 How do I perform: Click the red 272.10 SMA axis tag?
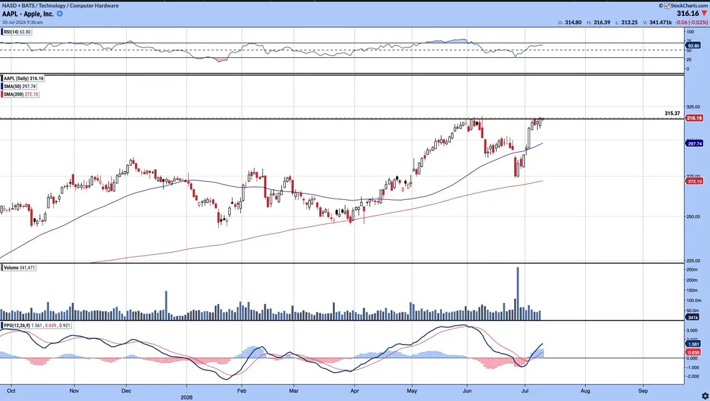(693, 182)
